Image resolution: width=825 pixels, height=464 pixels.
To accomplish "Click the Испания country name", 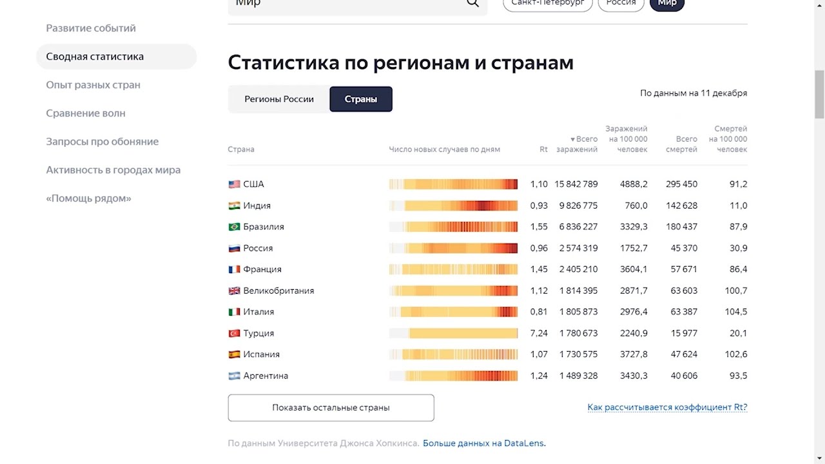I will 261,354.
